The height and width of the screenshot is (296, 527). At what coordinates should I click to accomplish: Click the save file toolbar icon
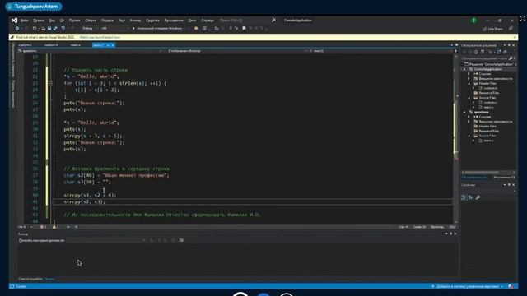point(49,29)
